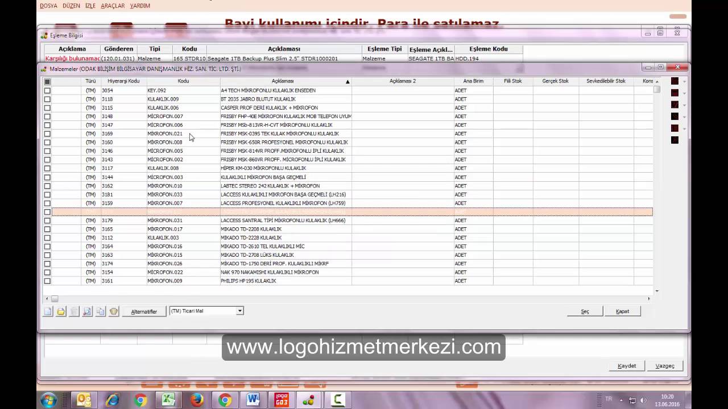Open the green Camtasia C taskbar icon
Screen dimensions: 728x409
338,400
